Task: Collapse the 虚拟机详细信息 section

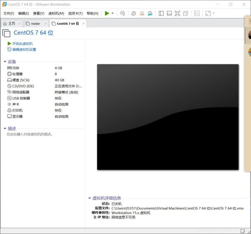Action: click(90, 198)
